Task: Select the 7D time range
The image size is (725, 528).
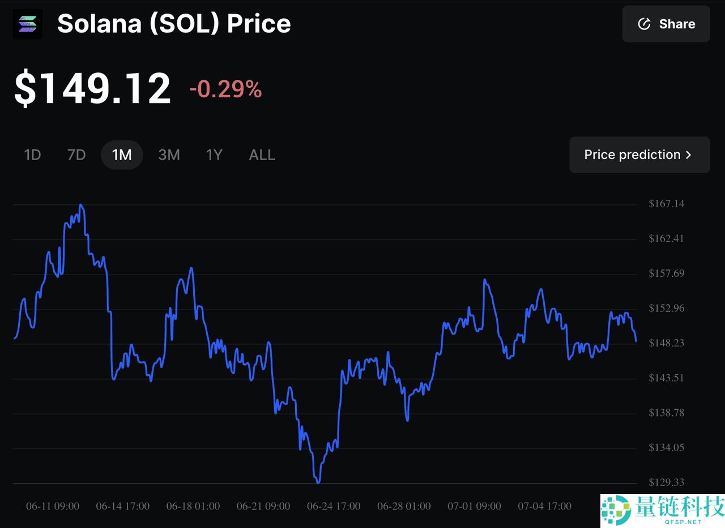Action: pos(76,154)
